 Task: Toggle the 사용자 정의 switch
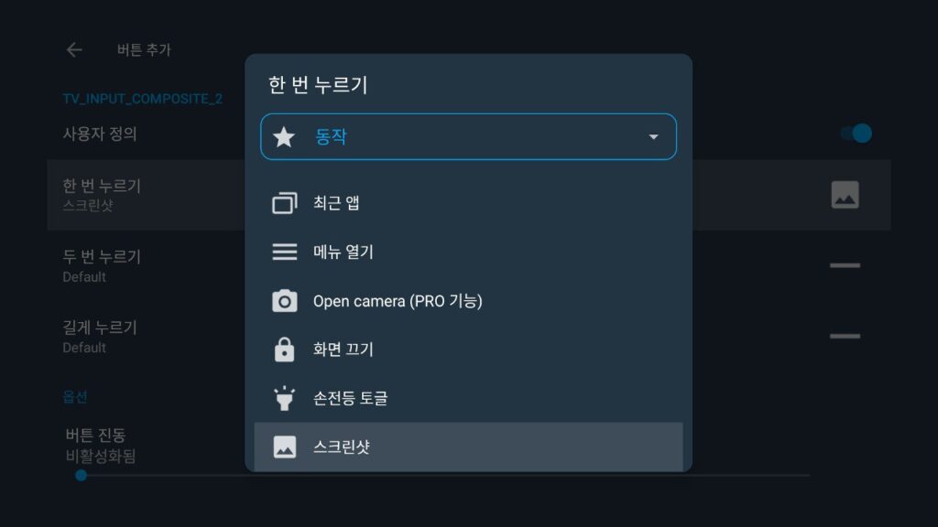click(x=856, y=134)
